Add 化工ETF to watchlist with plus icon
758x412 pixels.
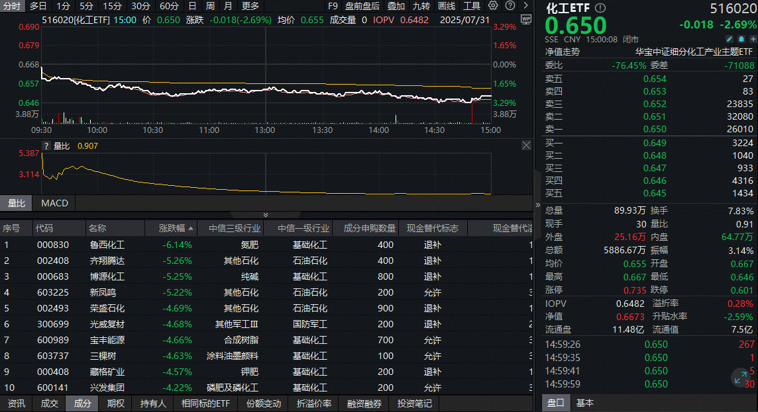tap(753, 39)
